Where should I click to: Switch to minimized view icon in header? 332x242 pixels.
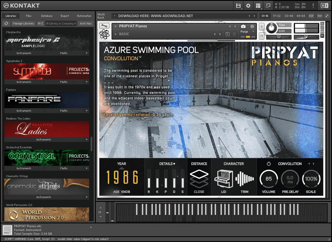[268, 6]
